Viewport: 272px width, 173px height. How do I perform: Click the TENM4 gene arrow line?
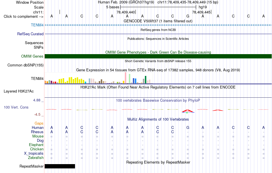pos(158,25)
